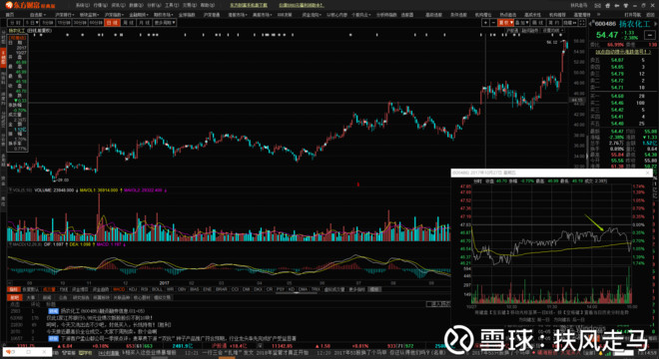Select the 周线 weekly period

tap(128, 22)
